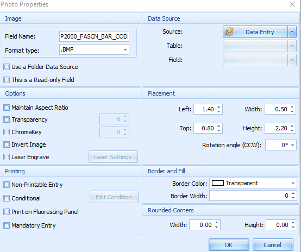This screenshot has width=301, height=252.
Task: Open the Rotation angle dropdown
Action: (x=292, y=145)
